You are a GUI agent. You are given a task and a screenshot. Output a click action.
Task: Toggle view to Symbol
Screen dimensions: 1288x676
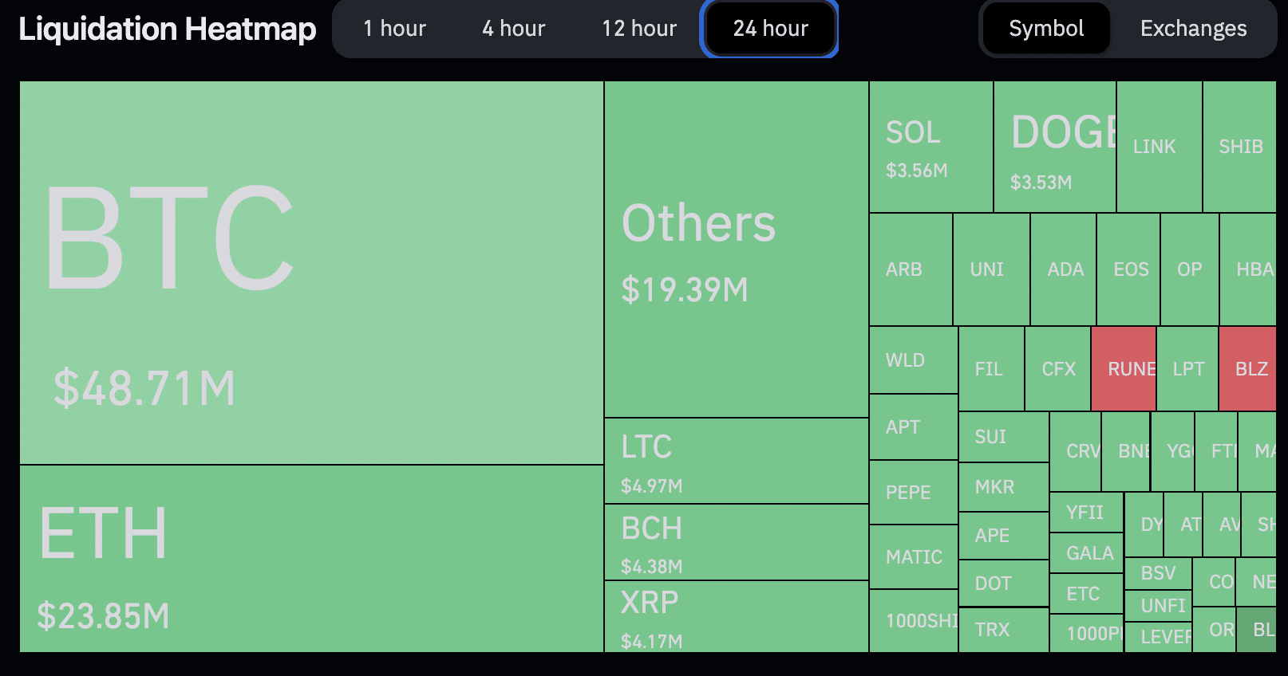(x=1045, y=29)
